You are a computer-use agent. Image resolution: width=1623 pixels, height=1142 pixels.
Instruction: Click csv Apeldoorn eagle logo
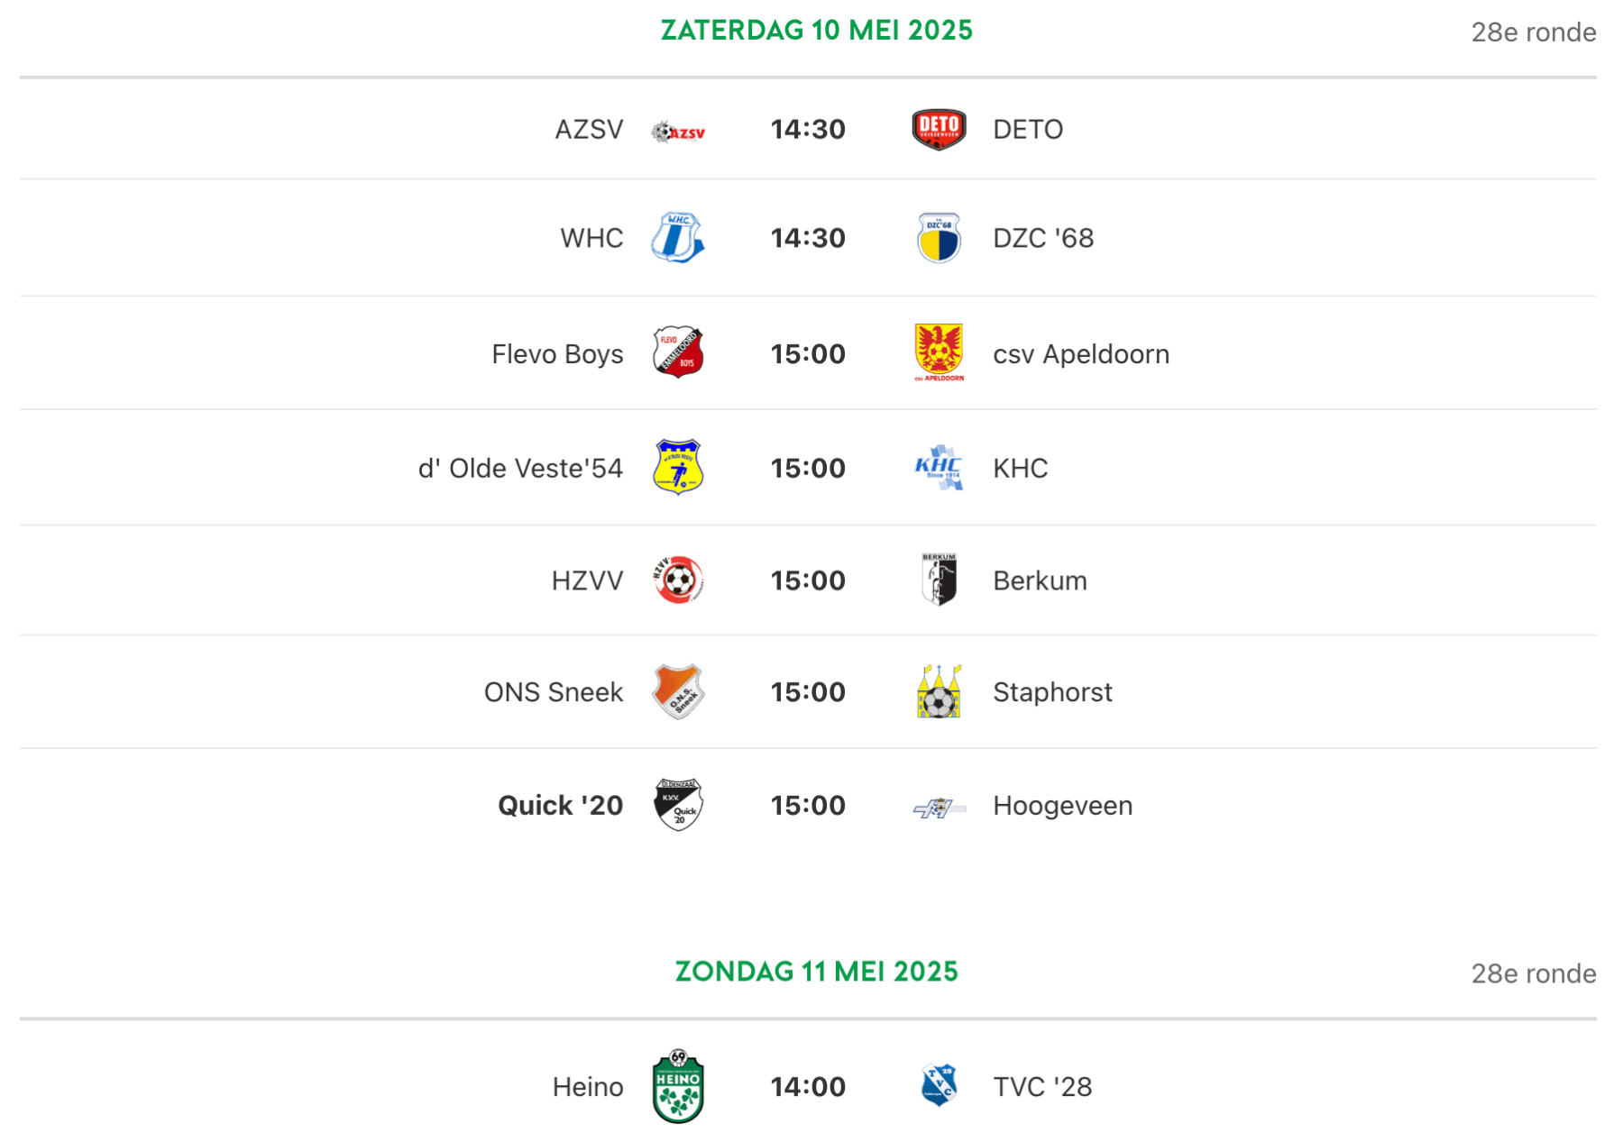[x=939, y=352]
